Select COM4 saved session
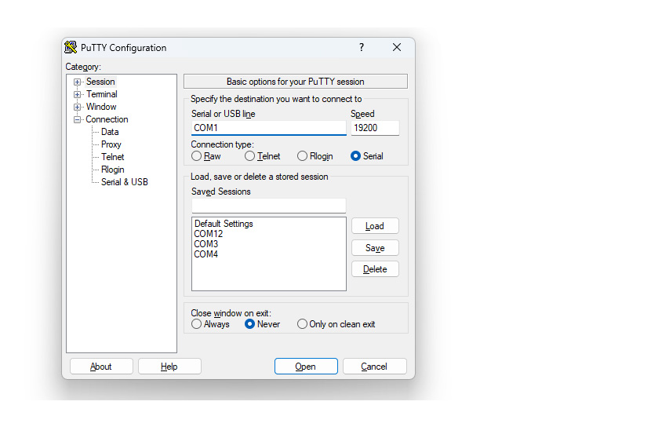This screenshot has width=651, height=427. (206, 254)
